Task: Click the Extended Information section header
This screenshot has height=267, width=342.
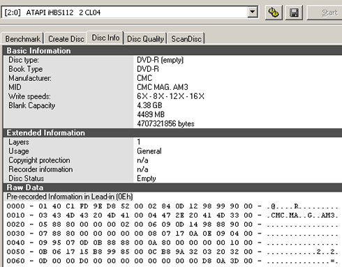Action: click(172, 132)
